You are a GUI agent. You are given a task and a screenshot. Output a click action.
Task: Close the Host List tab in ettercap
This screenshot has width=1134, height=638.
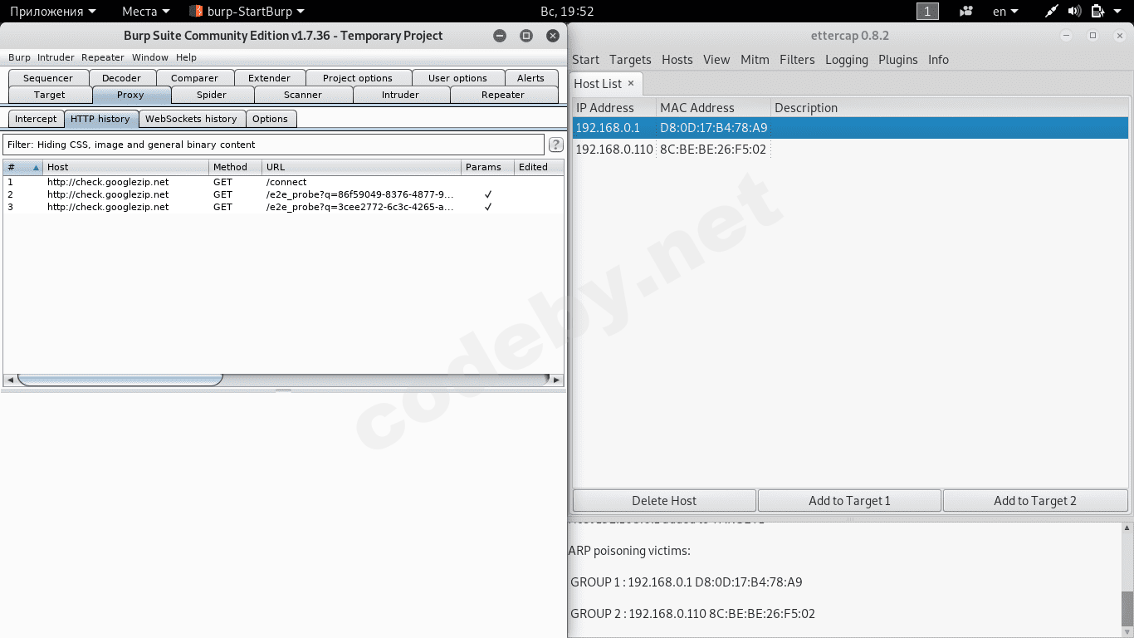click(631, 83)
